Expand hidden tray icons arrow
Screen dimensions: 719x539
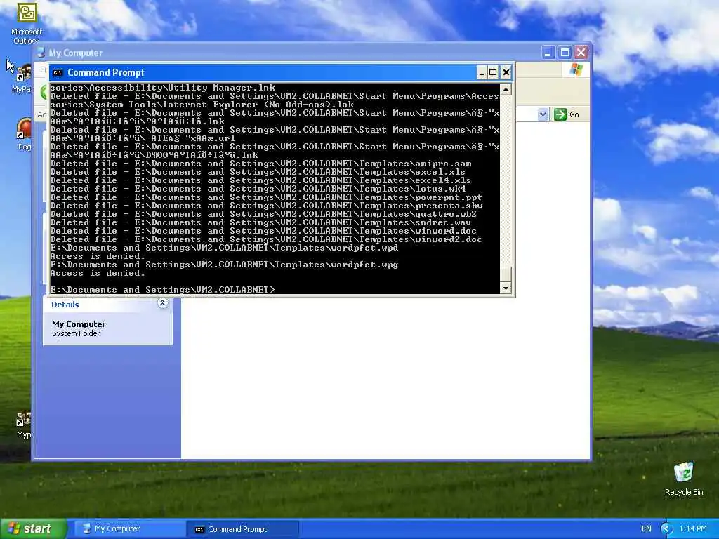(x=666, y=529)
